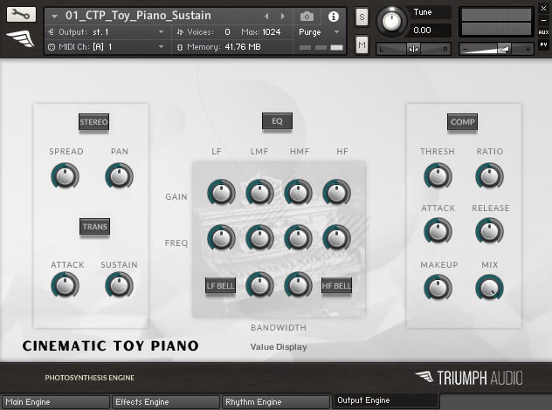Click the MAKEUP knob
Screen dimensions: 552x410
[x=438, y=288]
